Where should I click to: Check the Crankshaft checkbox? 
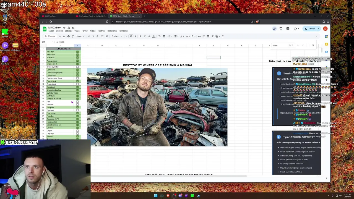(x=77, y=84)
